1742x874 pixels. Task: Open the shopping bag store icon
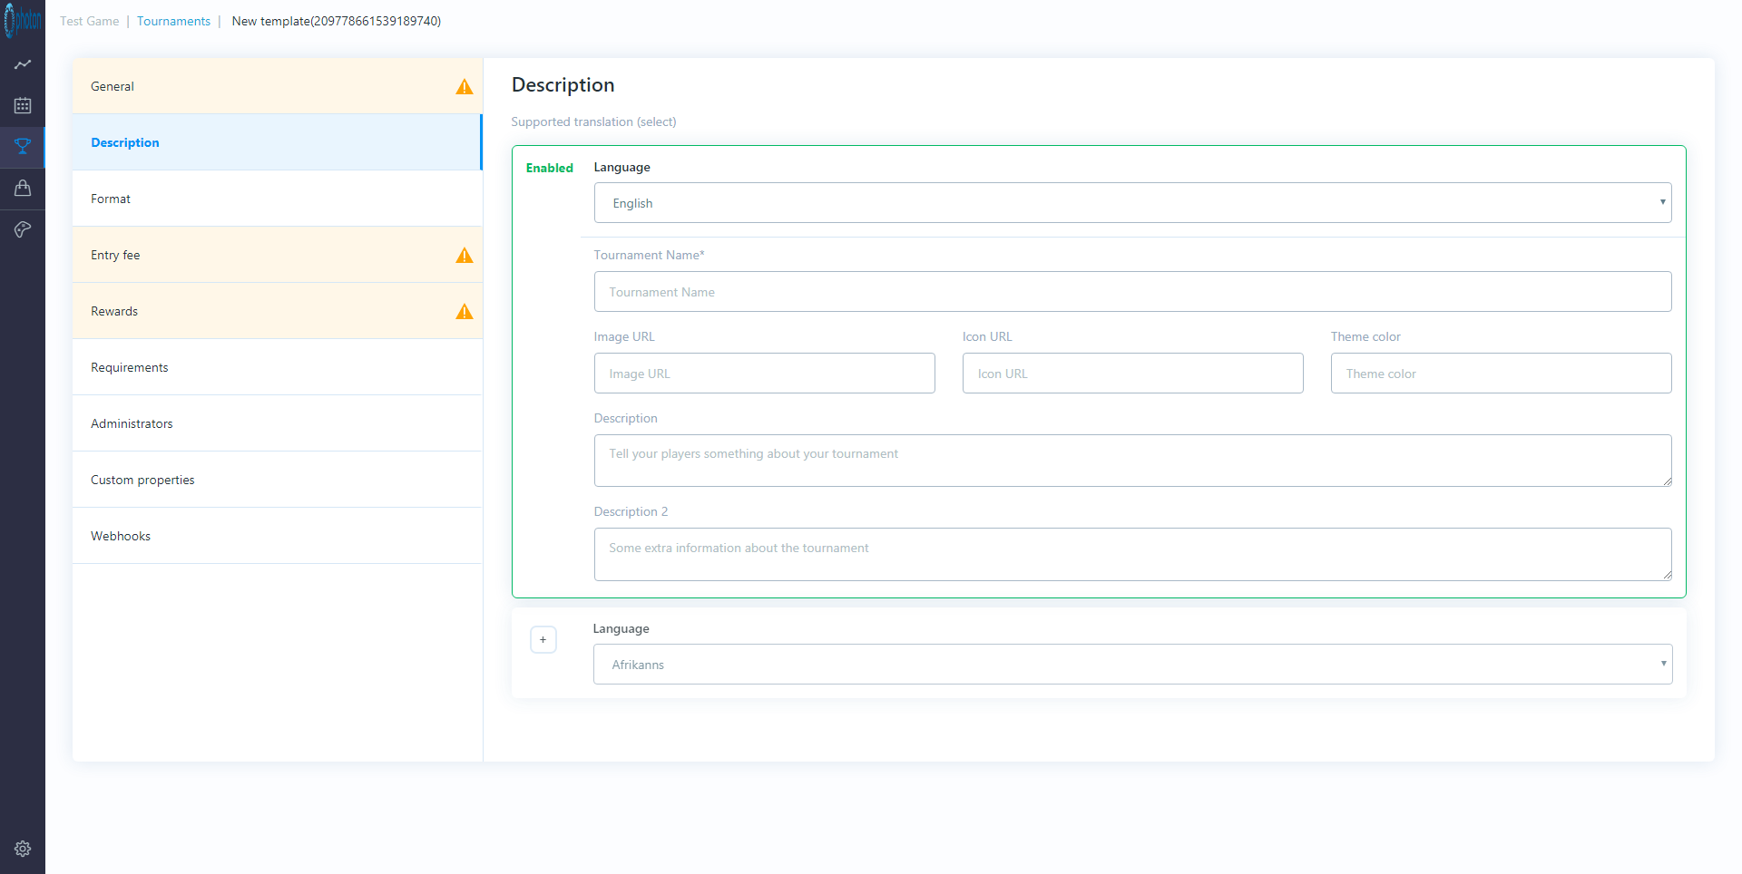(x=23, y=188)
